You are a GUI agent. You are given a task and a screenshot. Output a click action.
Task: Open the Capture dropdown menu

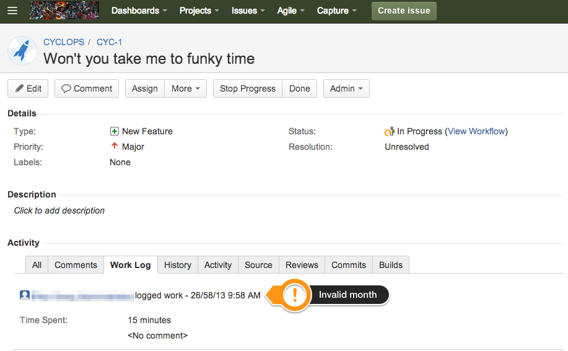(336, 11)
